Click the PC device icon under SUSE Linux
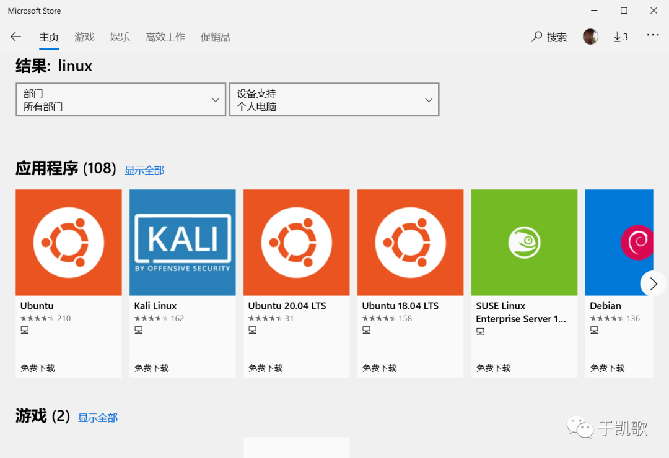Viewport: 669px width, 458px height. click(x=481, y=332)
